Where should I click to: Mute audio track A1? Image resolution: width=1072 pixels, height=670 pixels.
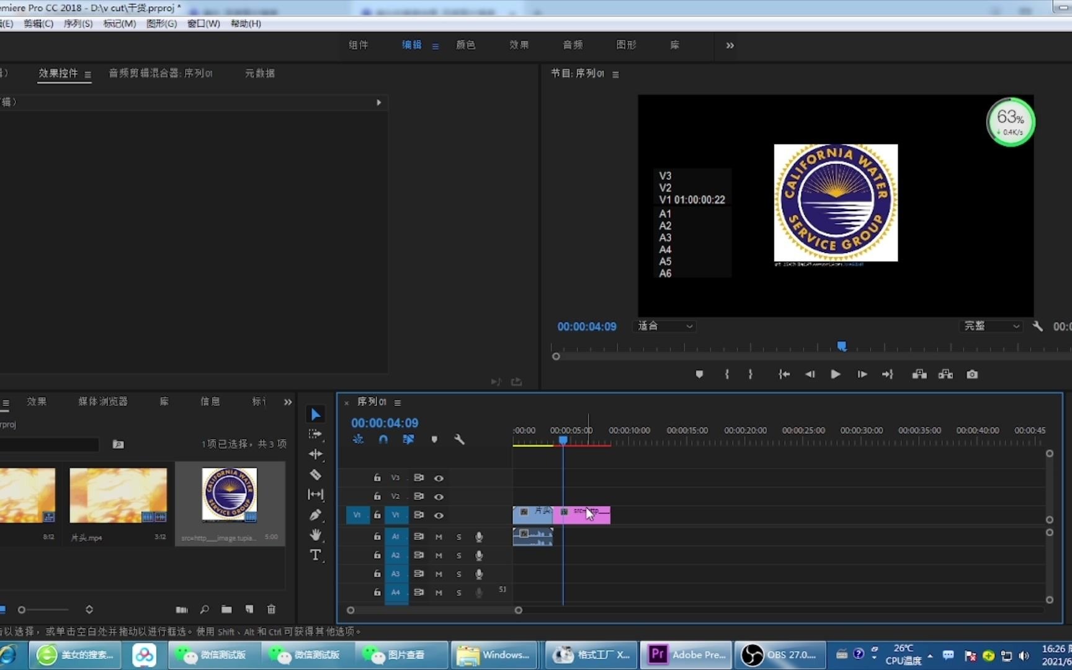(439, 537)
